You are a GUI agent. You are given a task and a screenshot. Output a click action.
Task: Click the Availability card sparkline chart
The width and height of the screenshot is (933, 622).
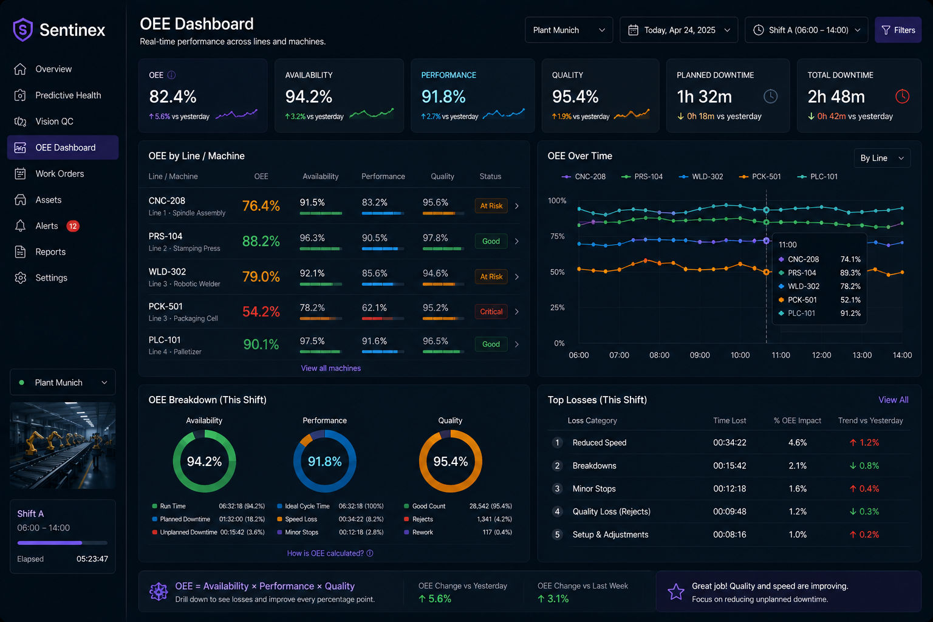point(371,113)
